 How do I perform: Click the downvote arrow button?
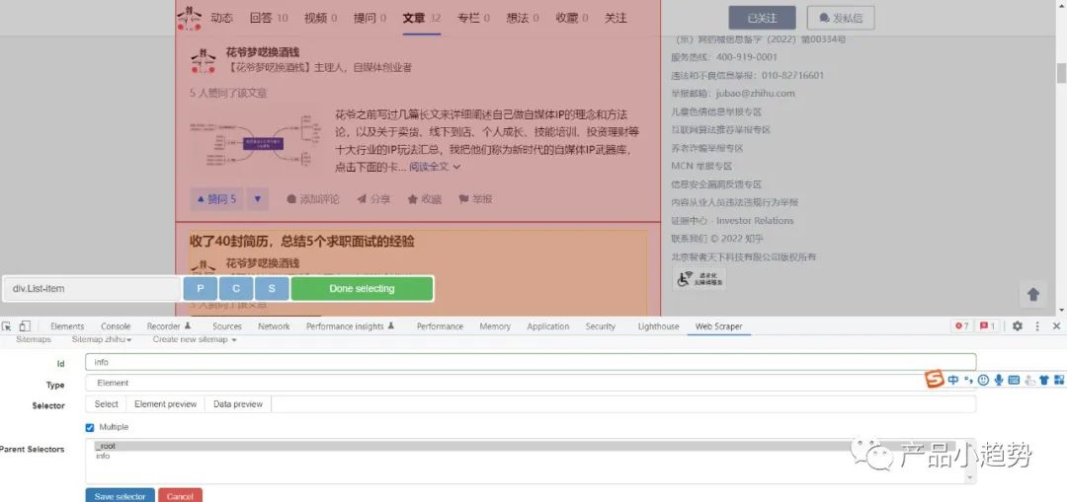(x=257, y=199)
